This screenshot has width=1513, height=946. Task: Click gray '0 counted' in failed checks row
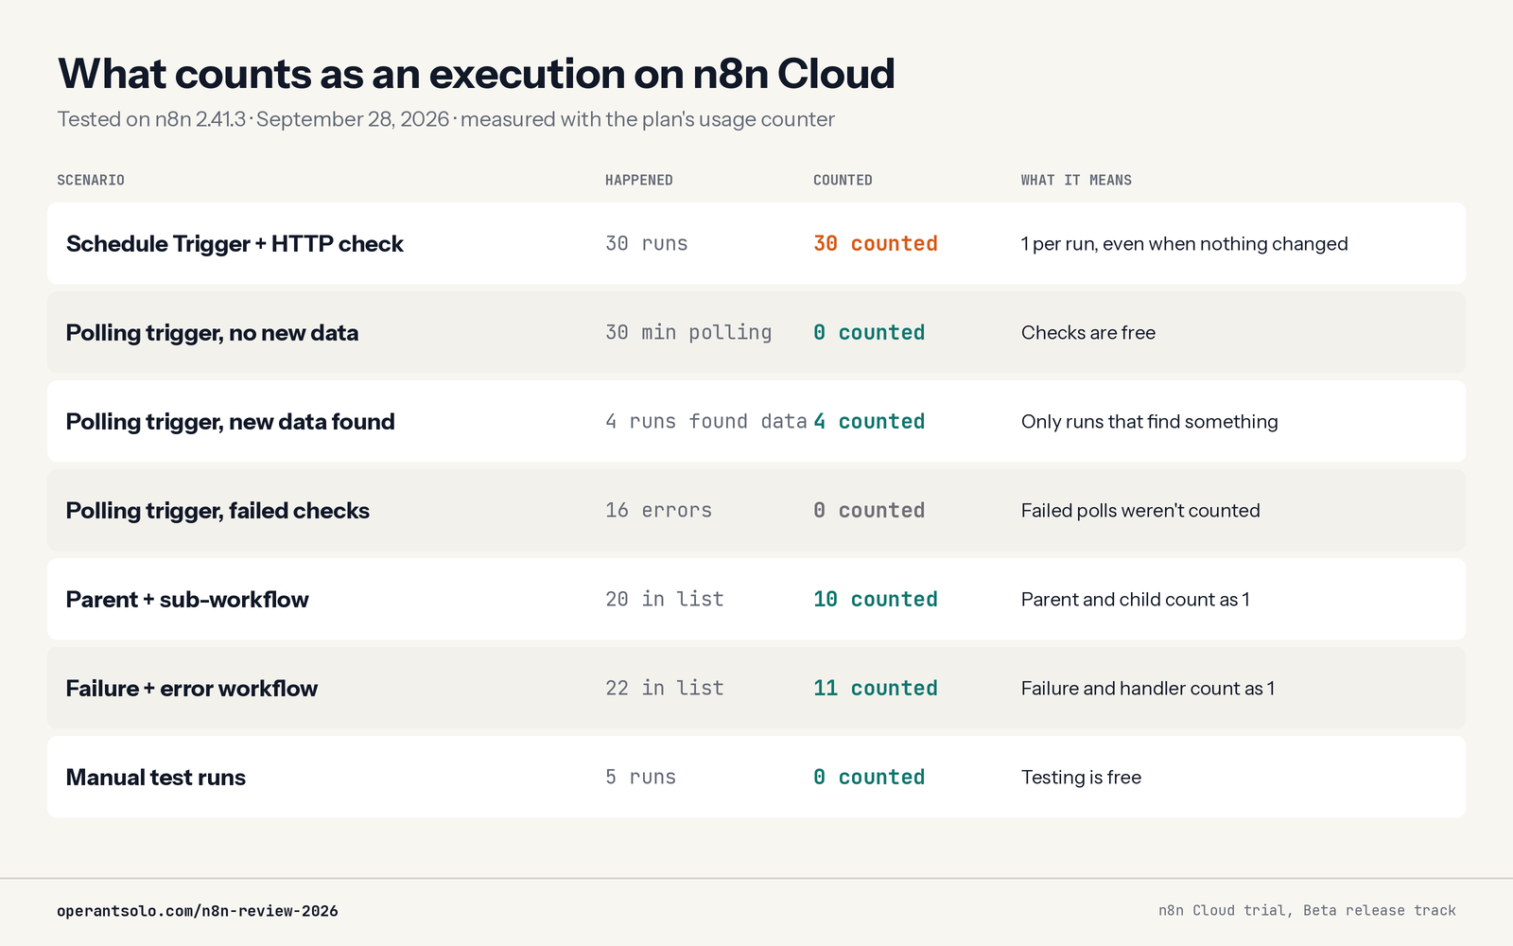tap(869, 511)
